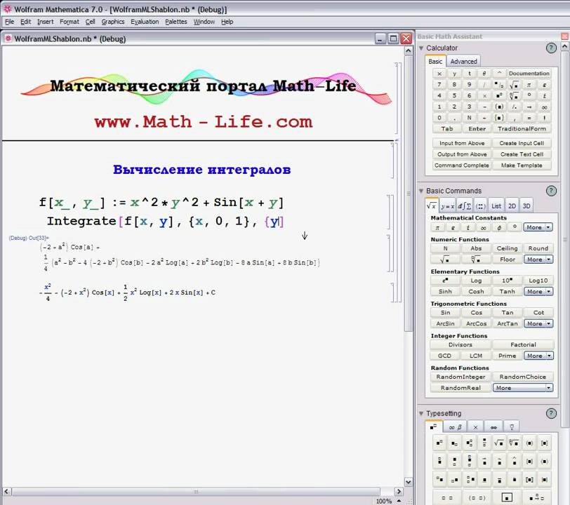Open the Cell menu
The height and width of the screenshot is (505, 570).
pyautogui.click(x=90, y=22)
